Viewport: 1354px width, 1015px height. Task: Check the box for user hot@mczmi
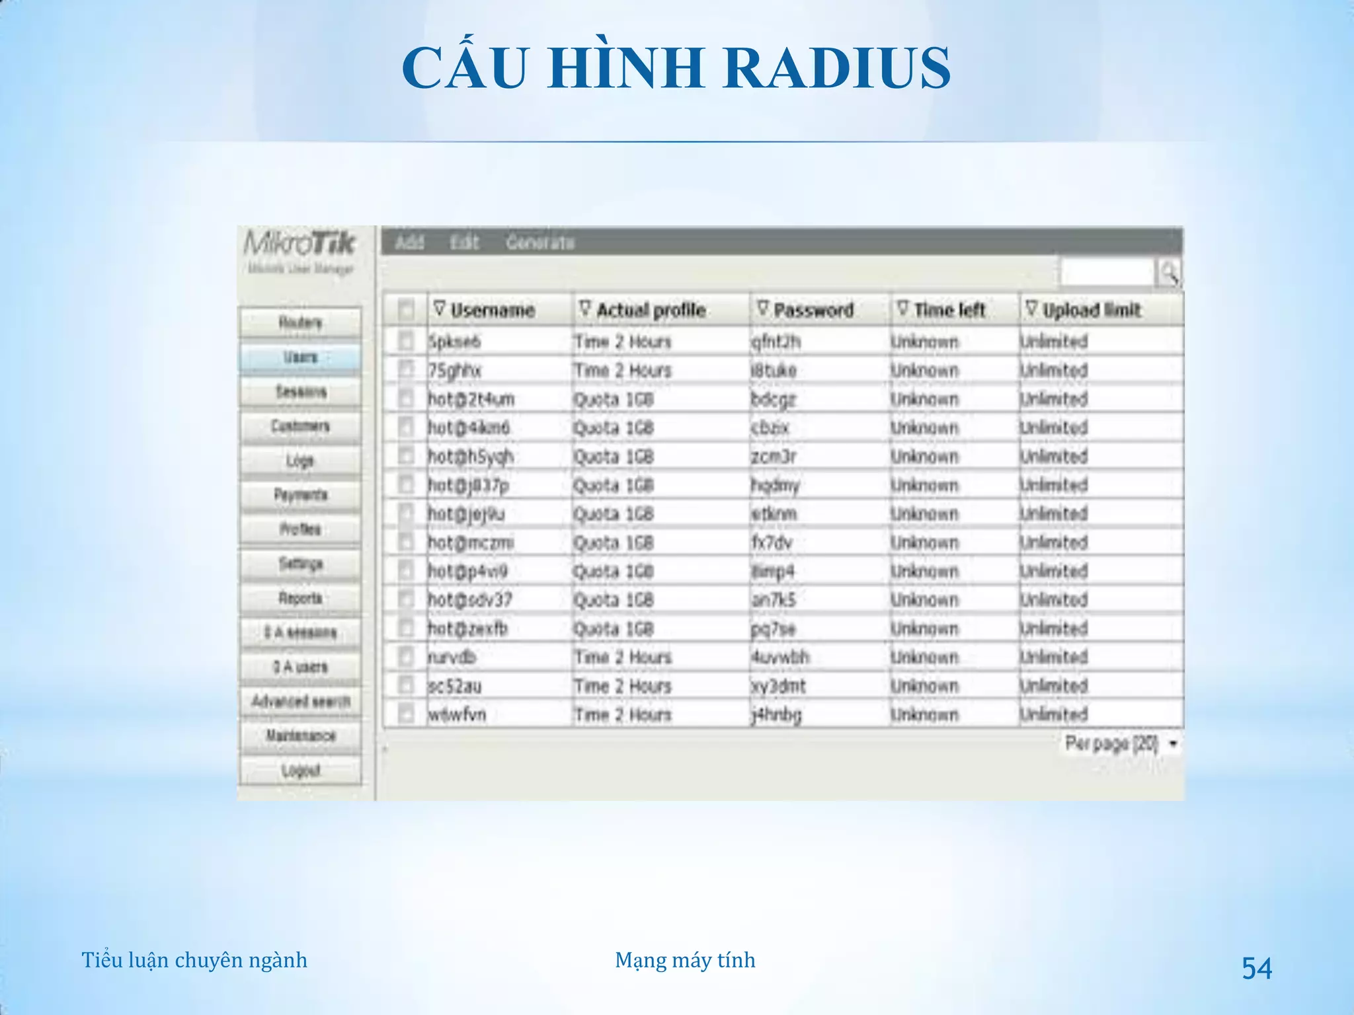pyautogui.click(x=406, y=543)
